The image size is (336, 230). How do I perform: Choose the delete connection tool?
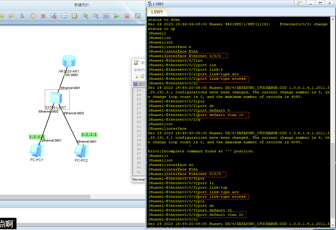click(x=54, y=16)
